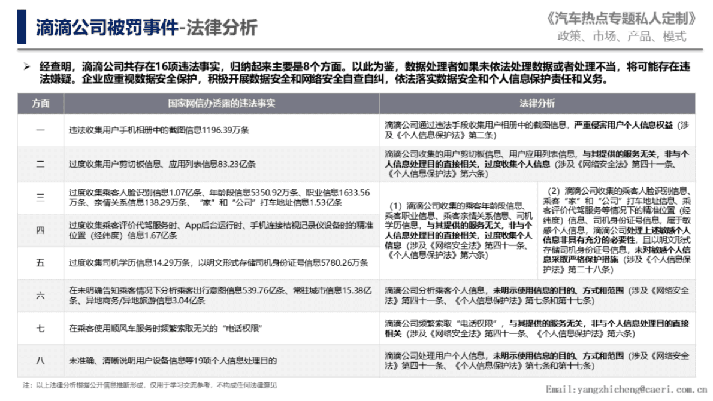Click the 《汽车热点专题私人定制》 heading
Screen dimensions: 713x401
tap(620, 19)
